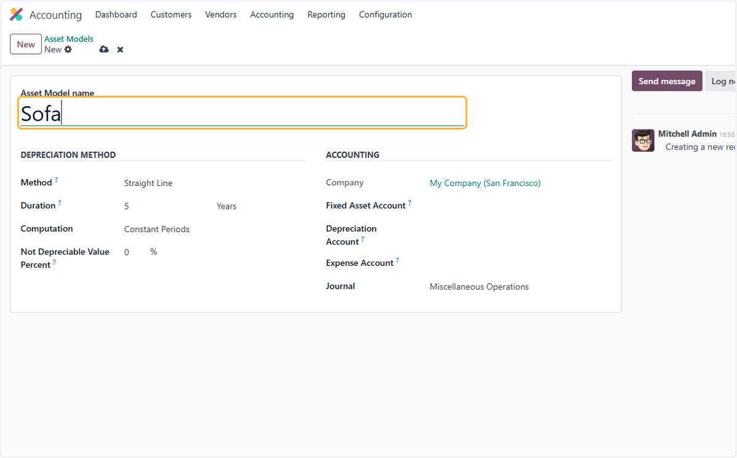Open the Journal dropdown showing Miscellaneous Operations
The height and width of the screenshot is (458, 737).
click(520, 287)
